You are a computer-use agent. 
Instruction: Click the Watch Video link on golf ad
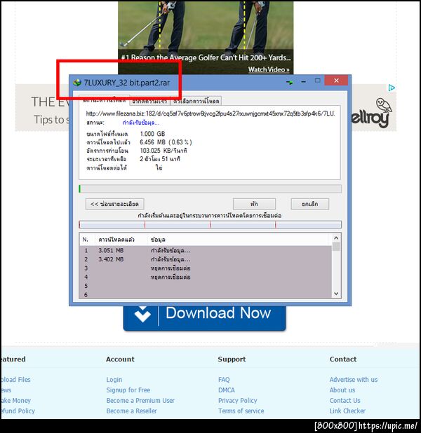[x=269, y=69]
